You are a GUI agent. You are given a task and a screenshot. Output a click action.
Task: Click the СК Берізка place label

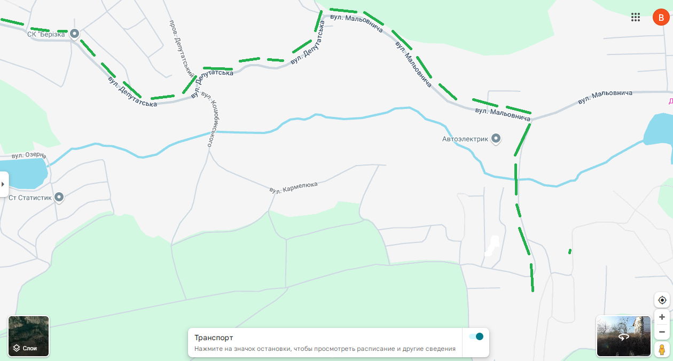point(46,34)
